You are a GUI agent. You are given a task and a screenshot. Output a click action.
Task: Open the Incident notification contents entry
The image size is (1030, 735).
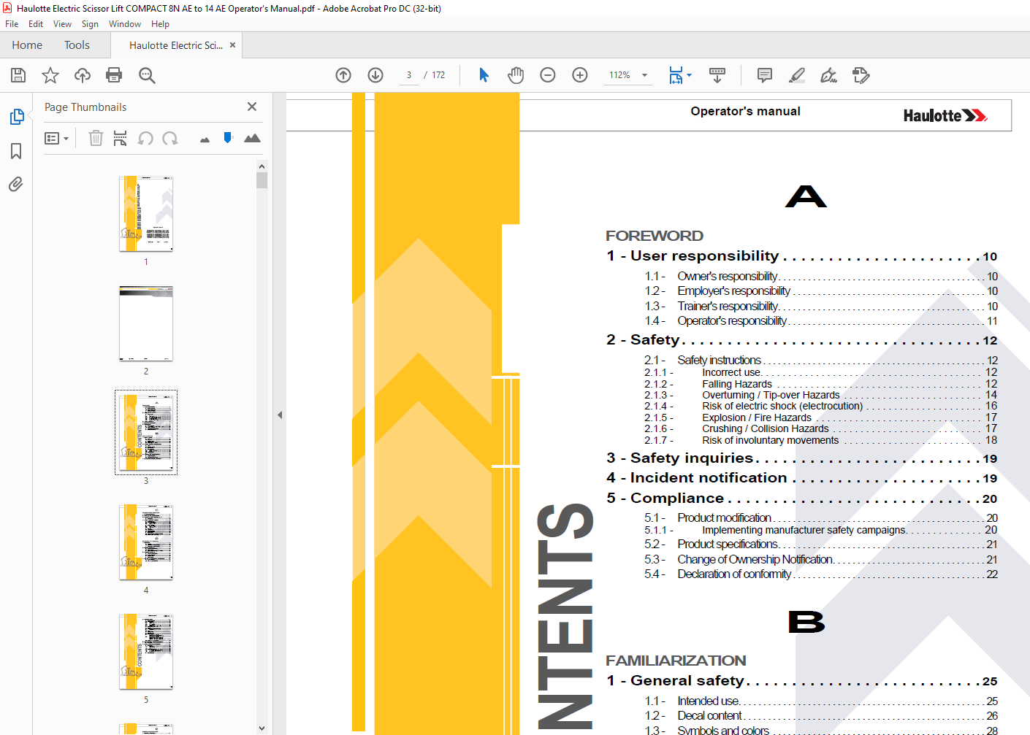point(801,478)
